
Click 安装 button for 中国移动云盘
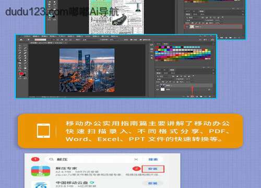pos(152,183)
